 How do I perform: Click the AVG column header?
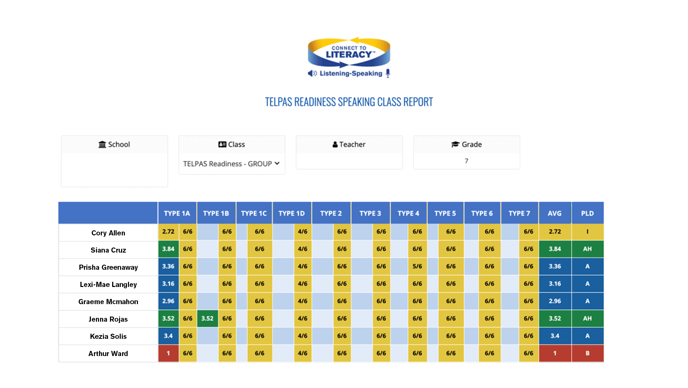point(555,213)
